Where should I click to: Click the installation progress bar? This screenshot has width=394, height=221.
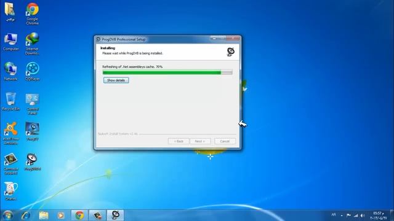click(167, 72)
